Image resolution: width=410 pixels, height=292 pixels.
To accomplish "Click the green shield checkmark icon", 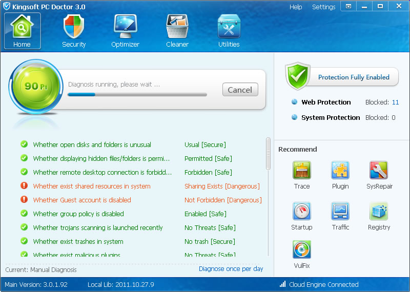I will click(x=298, y=76).
